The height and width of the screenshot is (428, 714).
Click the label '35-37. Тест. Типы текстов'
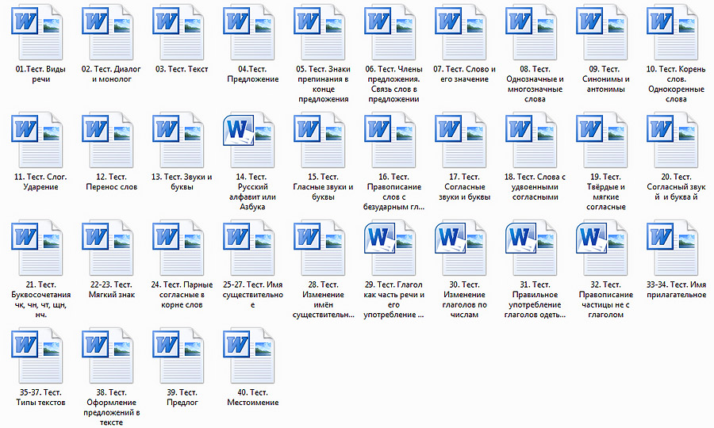40,398
